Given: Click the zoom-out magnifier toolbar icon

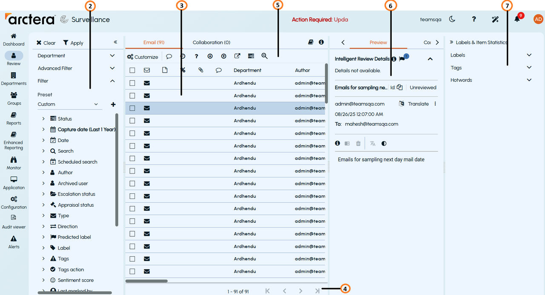Looking at the screenshot, I should tap(264, 57).
